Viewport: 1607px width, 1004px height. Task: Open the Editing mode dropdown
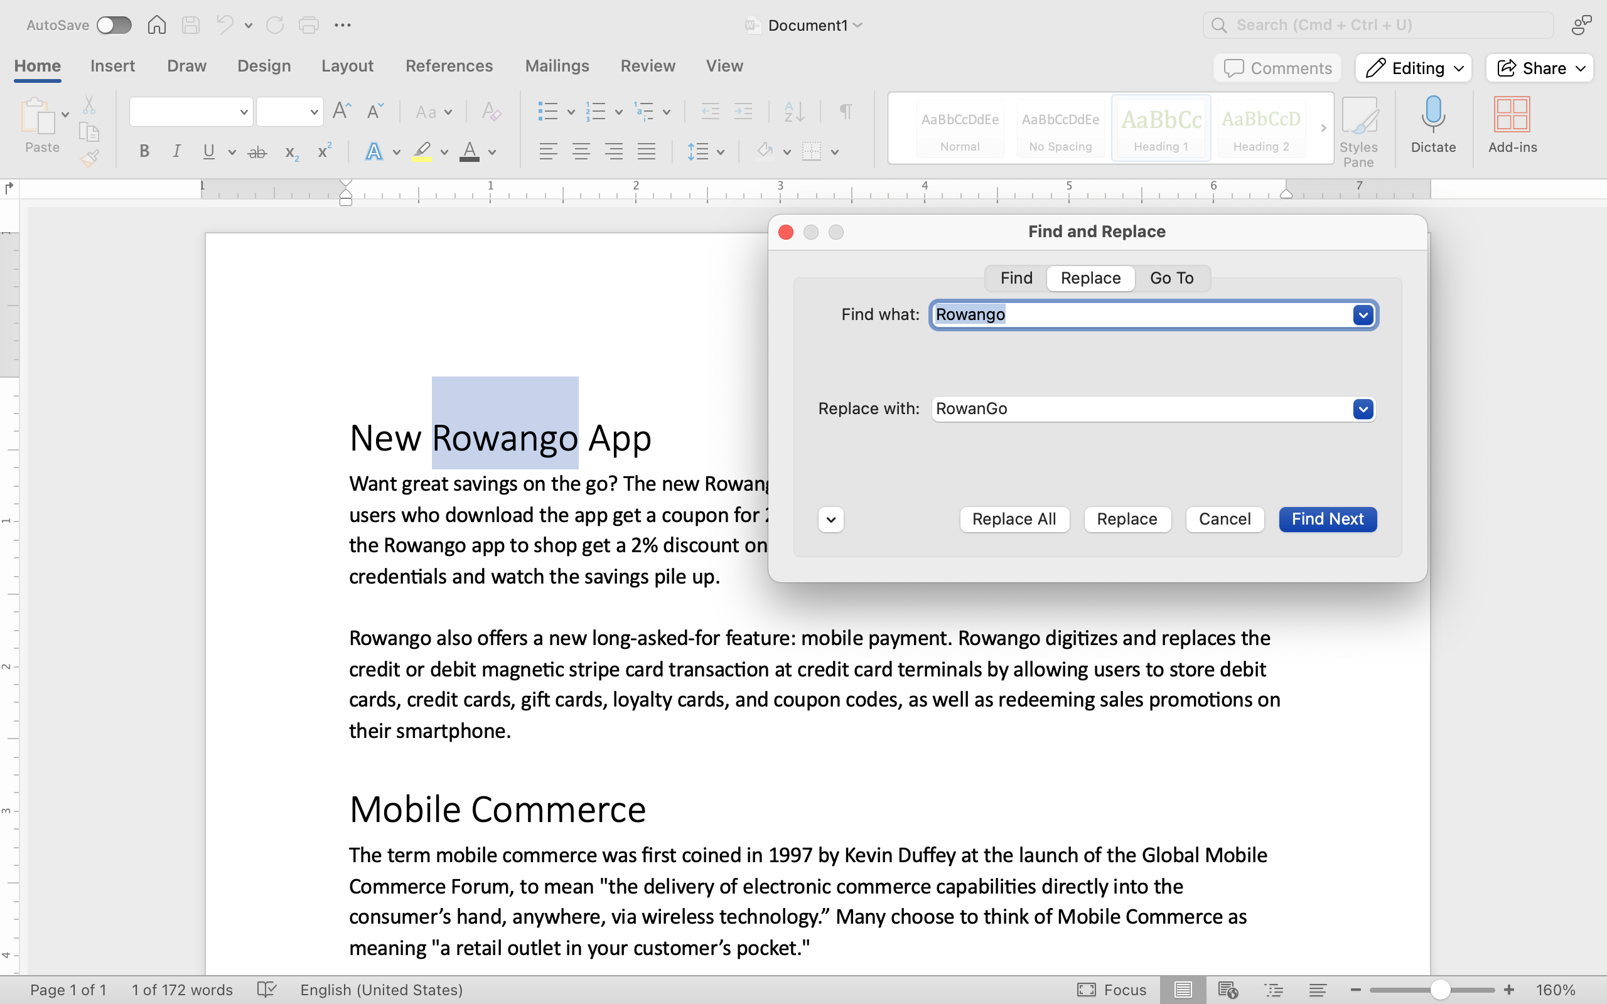1414,68
